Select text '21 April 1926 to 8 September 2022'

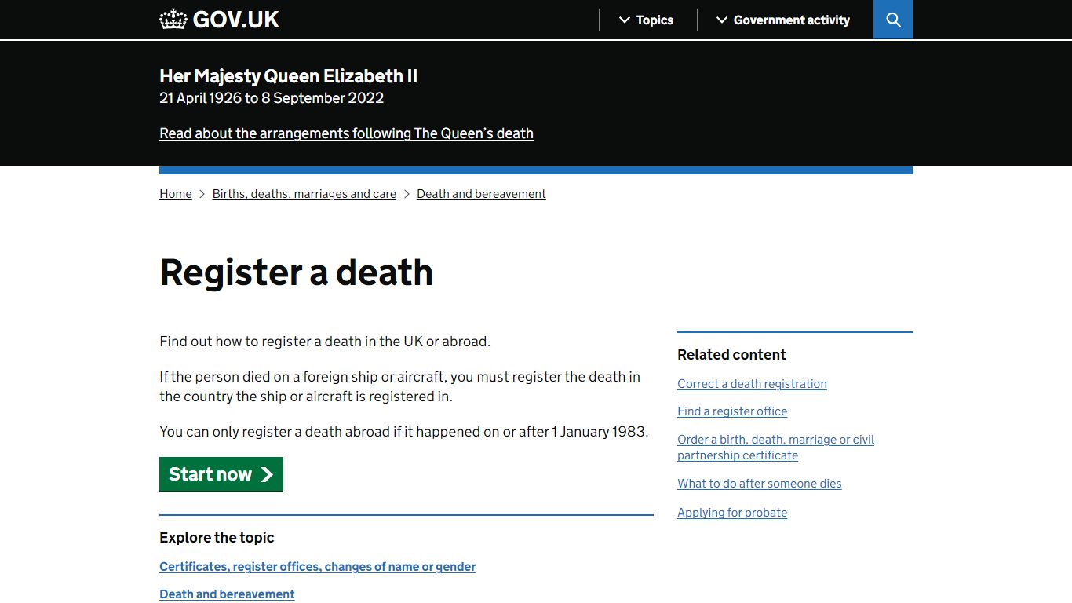272,98
